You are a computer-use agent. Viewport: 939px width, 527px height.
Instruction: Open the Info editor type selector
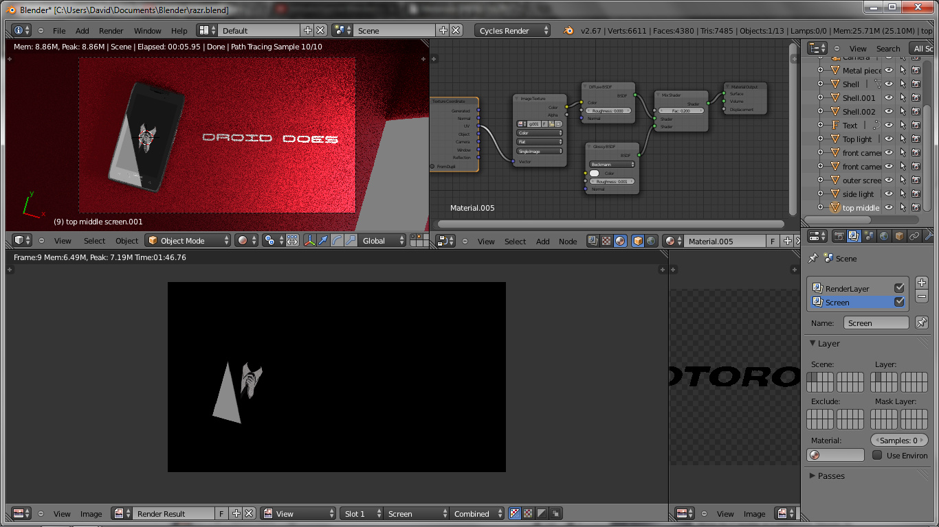22,30
